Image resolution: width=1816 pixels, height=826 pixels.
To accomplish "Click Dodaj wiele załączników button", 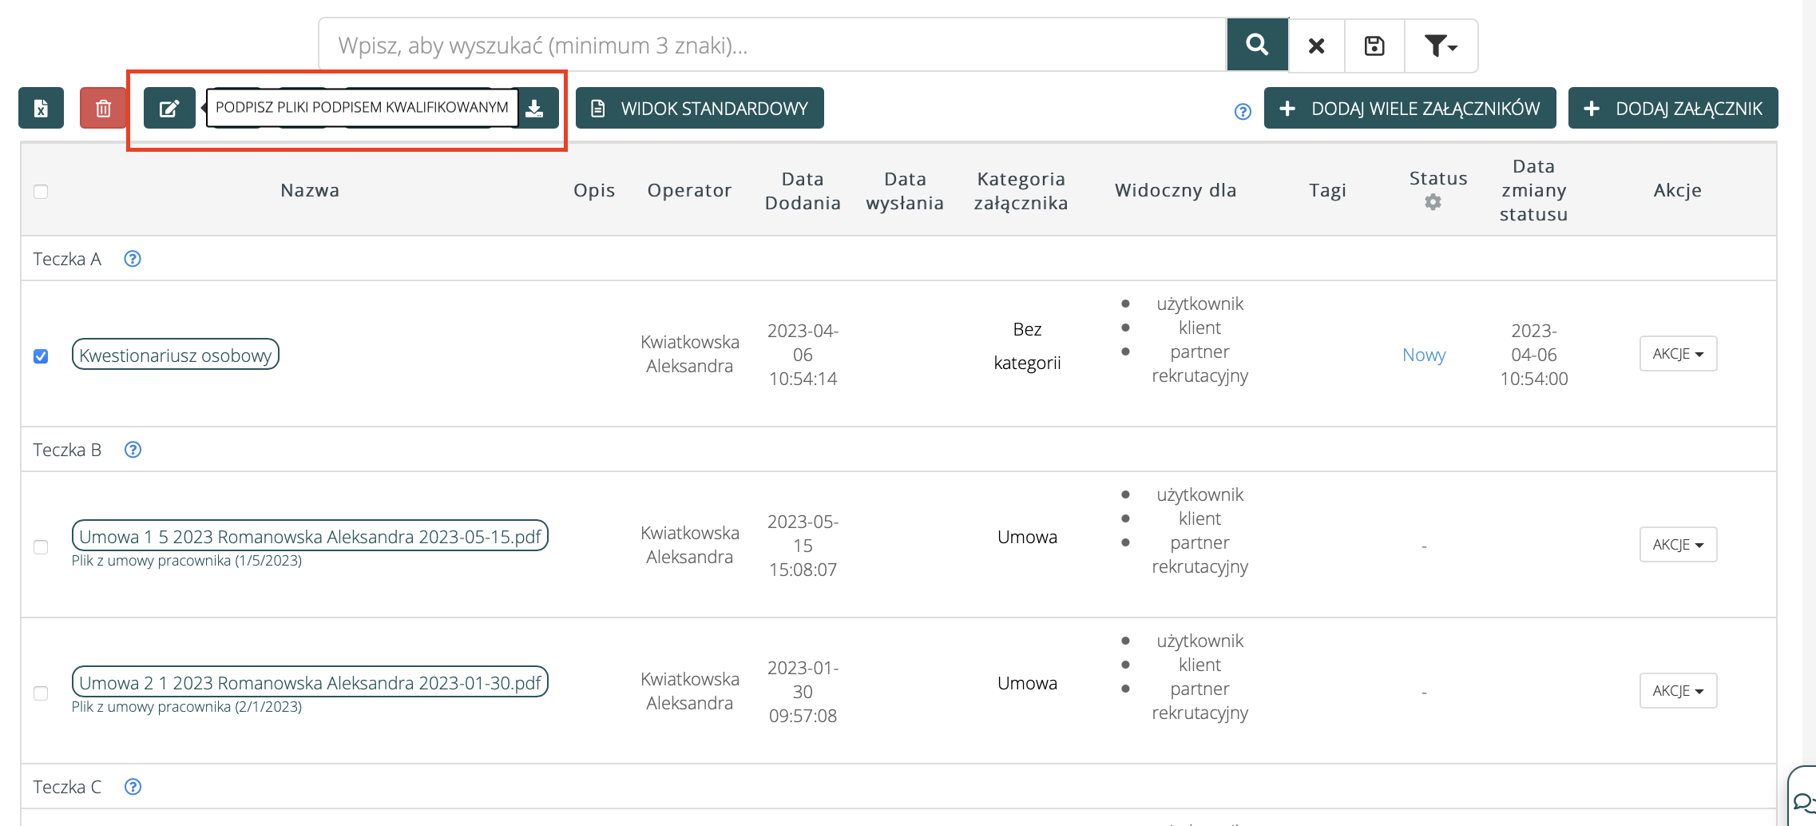I will 1410,108.
